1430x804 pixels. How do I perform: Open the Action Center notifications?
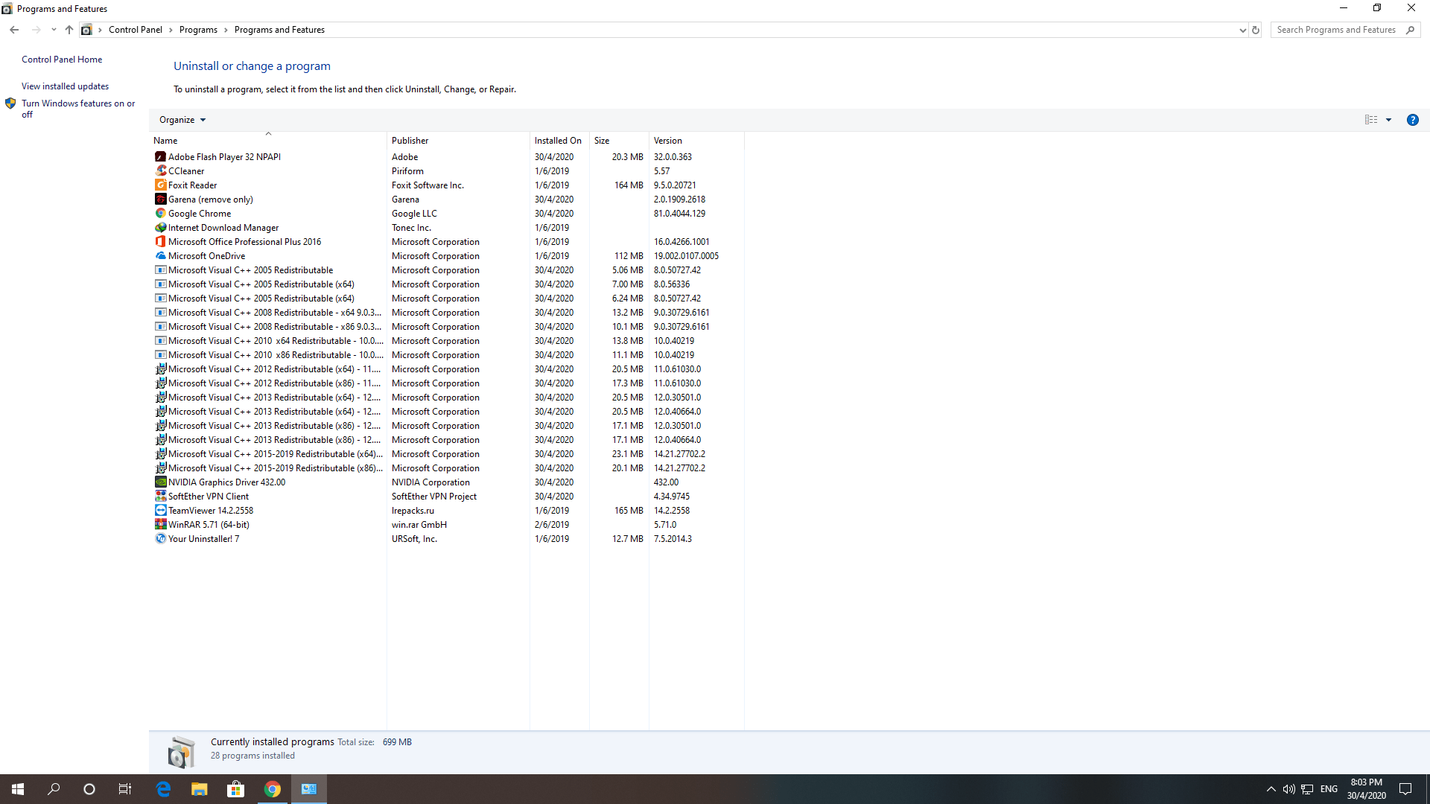(x=1405, y=789)
